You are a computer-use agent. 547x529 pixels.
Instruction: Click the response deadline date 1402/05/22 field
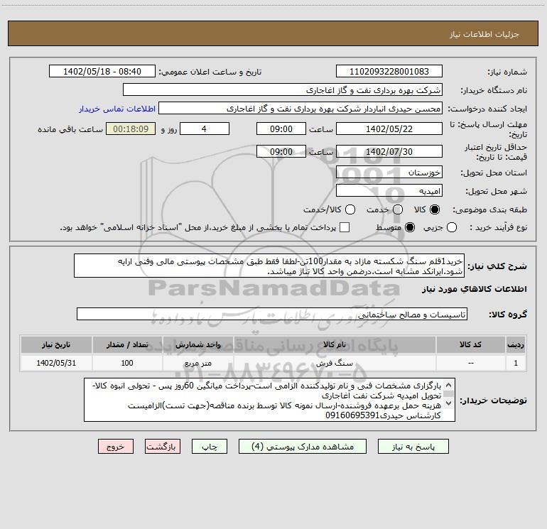tap(389, 129)
